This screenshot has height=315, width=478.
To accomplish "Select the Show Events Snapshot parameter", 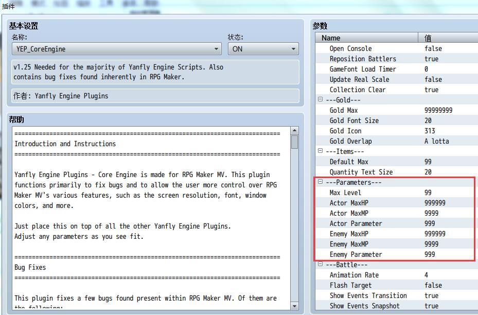I will 397,306.
